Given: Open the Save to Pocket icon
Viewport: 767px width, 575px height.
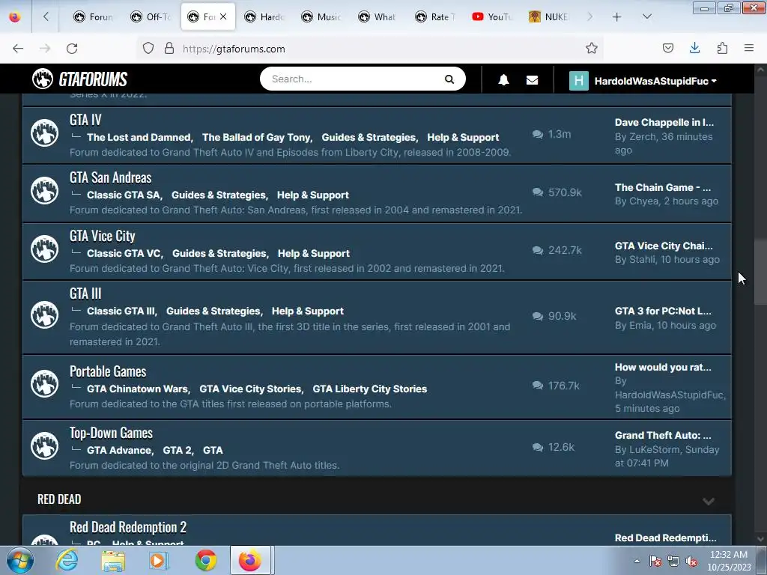Looking at the screenshot, I should tap(667, 48).
